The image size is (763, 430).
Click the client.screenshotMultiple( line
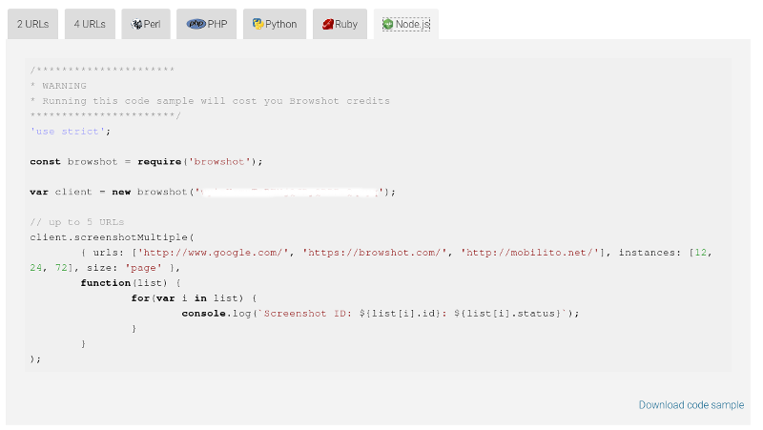coord(112,237)
